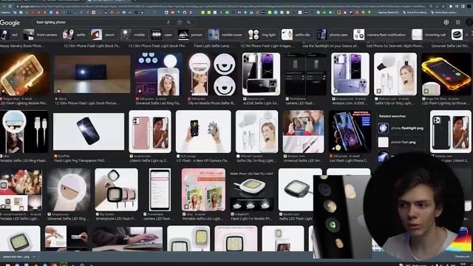Click '12,100+ Phone Flash Light Stock Photos' caption
The height and width of the screenshot is (266, 473).
[x=87, y=103]
